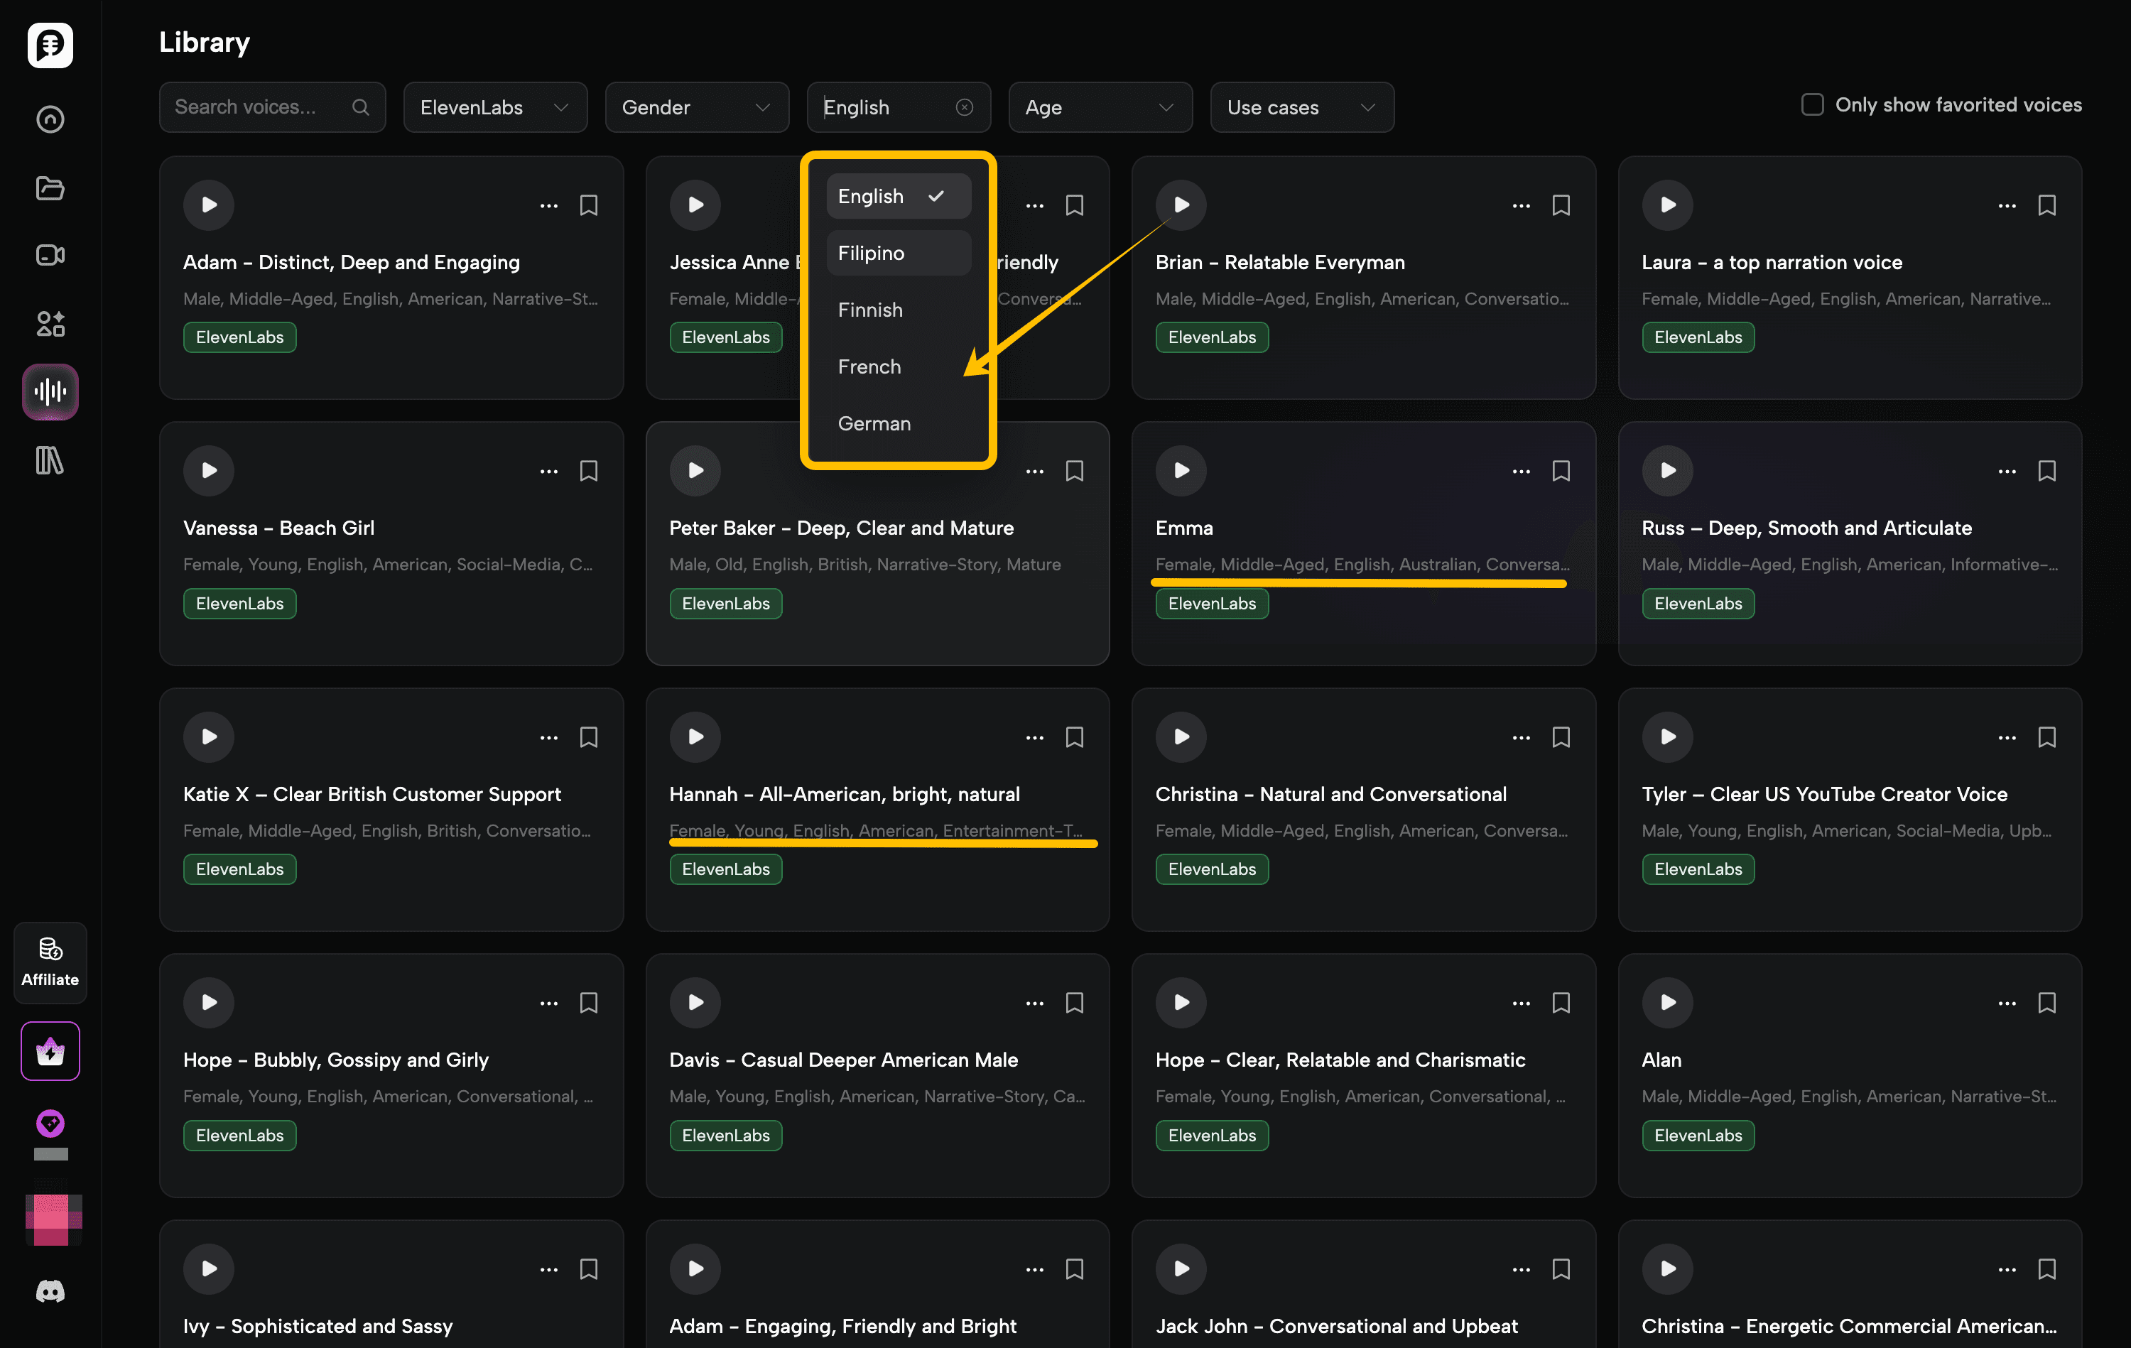The width and height of the screenshot is (2131, 1348).
Task: Open more options for Hope Bubbly, Gossipy voice
Action: coord(548,1004)
